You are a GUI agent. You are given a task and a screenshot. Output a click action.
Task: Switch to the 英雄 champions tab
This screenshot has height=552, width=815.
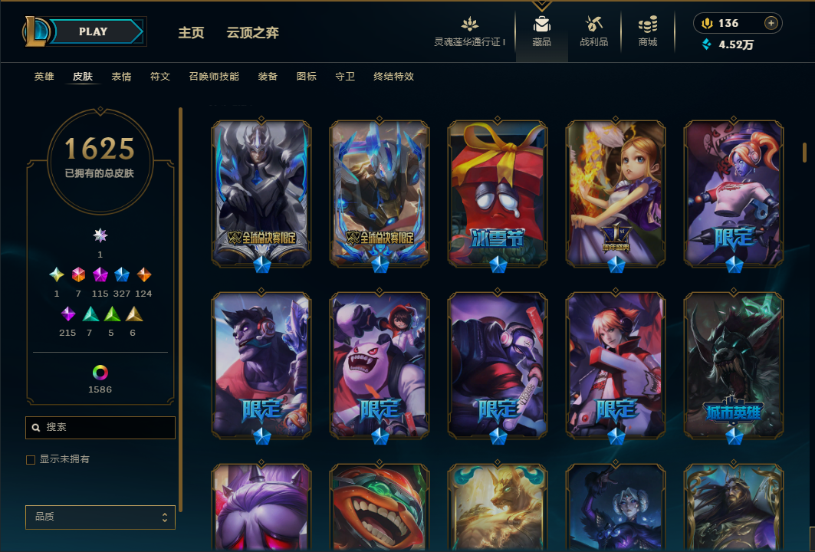(44, 77)
